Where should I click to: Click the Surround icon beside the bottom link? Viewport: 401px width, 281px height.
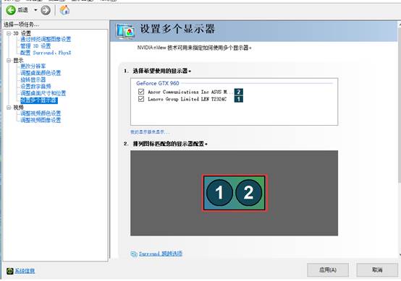tap(134, 254)
